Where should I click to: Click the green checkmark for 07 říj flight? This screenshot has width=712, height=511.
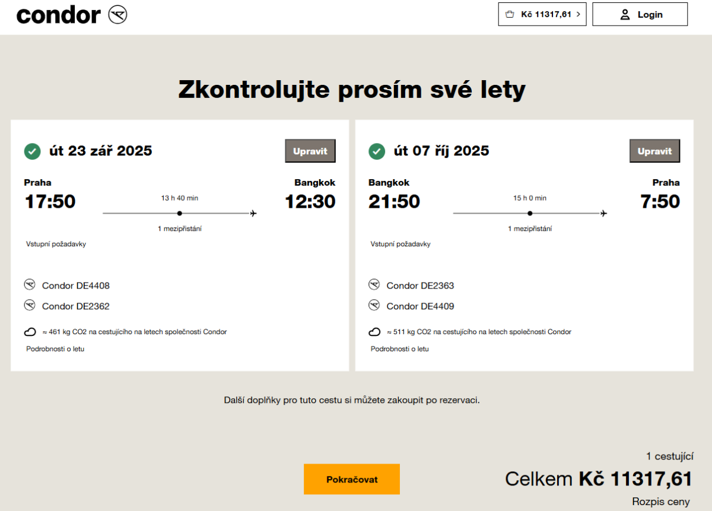pyautogui.click(x=377, y=151)
